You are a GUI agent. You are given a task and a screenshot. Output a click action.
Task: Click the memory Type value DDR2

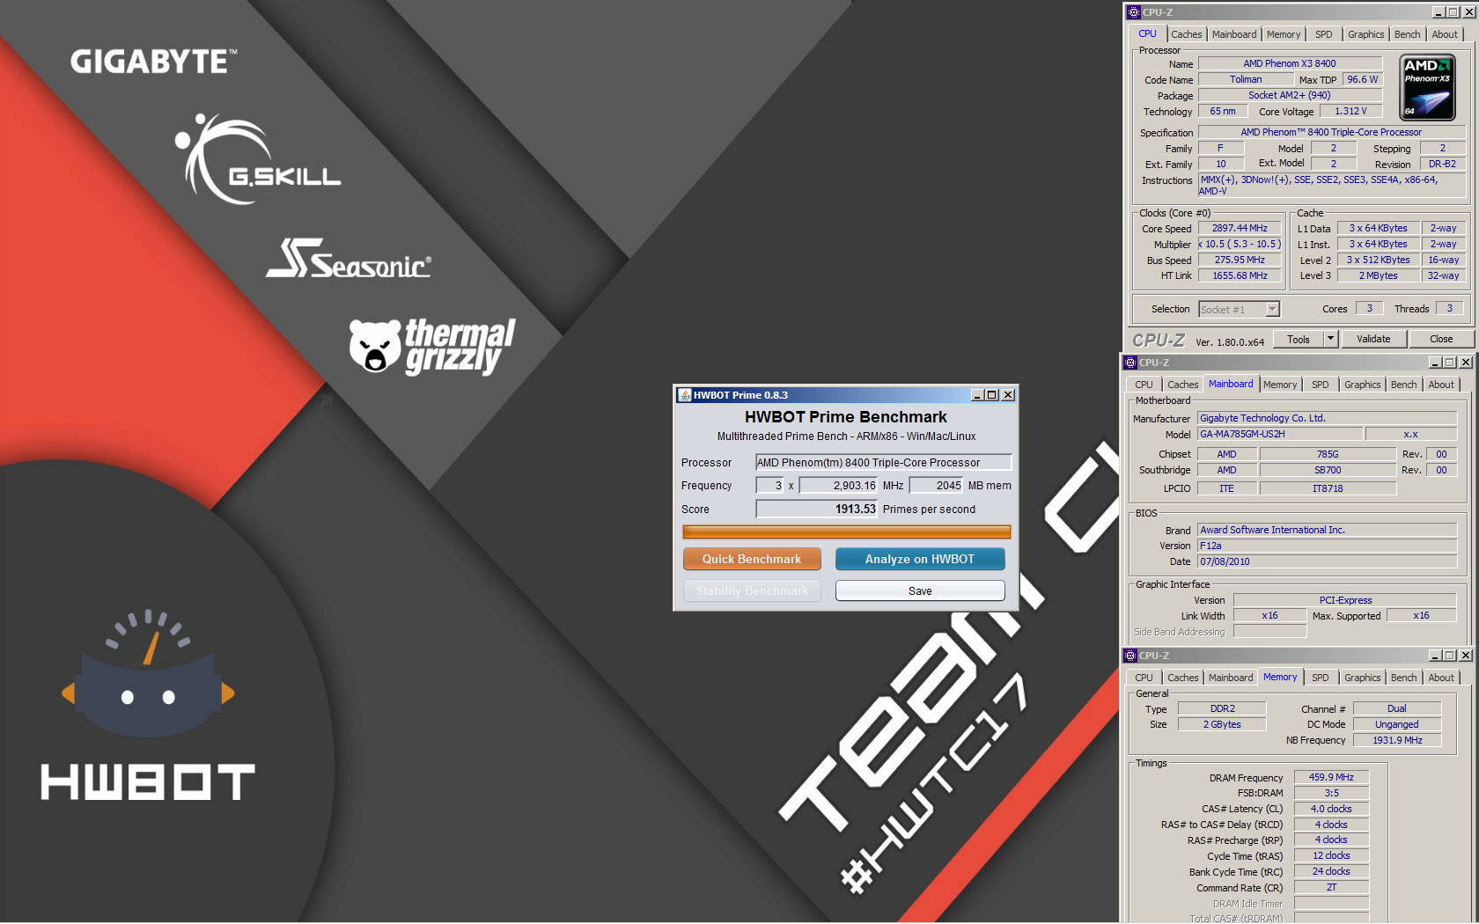tap(1222, 708)
